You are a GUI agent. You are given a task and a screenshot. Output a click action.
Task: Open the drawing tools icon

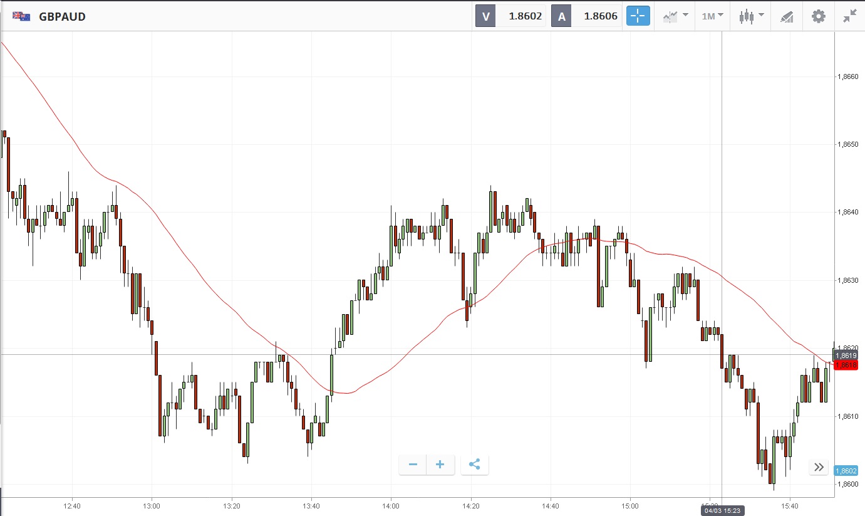pyautogui.click(x=787, y=17)
